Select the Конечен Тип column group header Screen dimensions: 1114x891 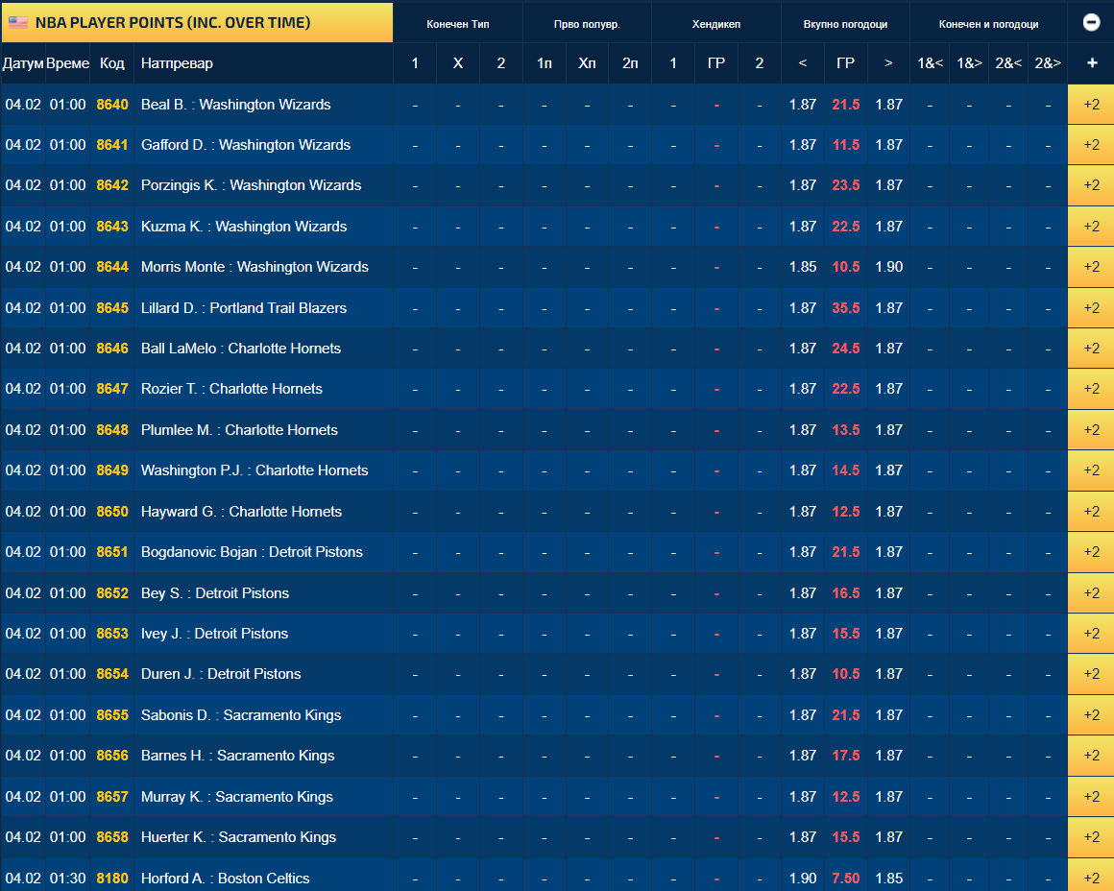pos(457,24)
